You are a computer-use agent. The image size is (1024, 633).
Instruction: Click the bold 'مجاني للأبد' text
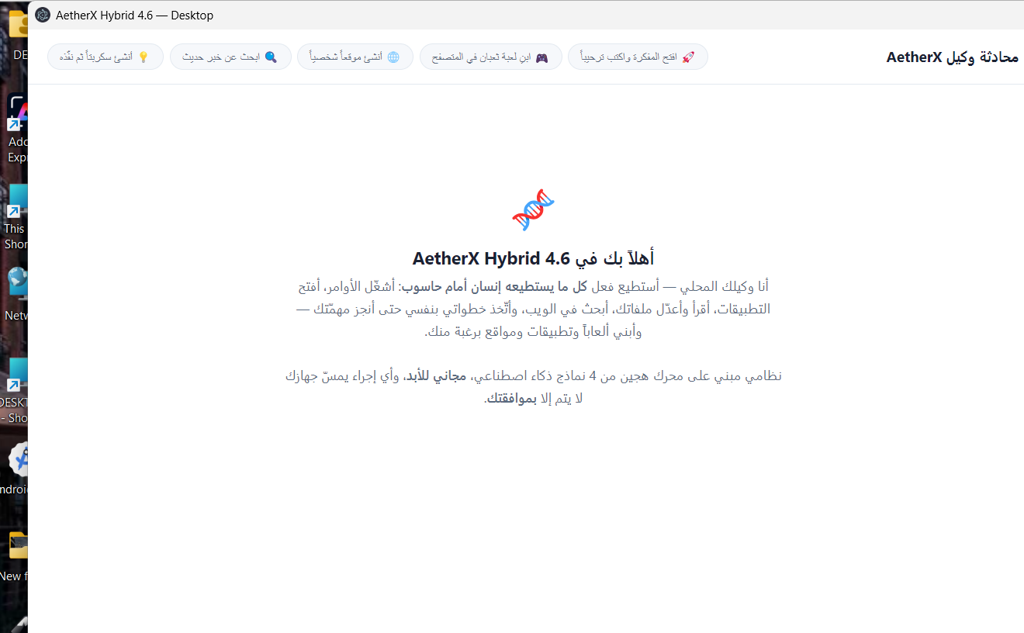coord(434,376)
